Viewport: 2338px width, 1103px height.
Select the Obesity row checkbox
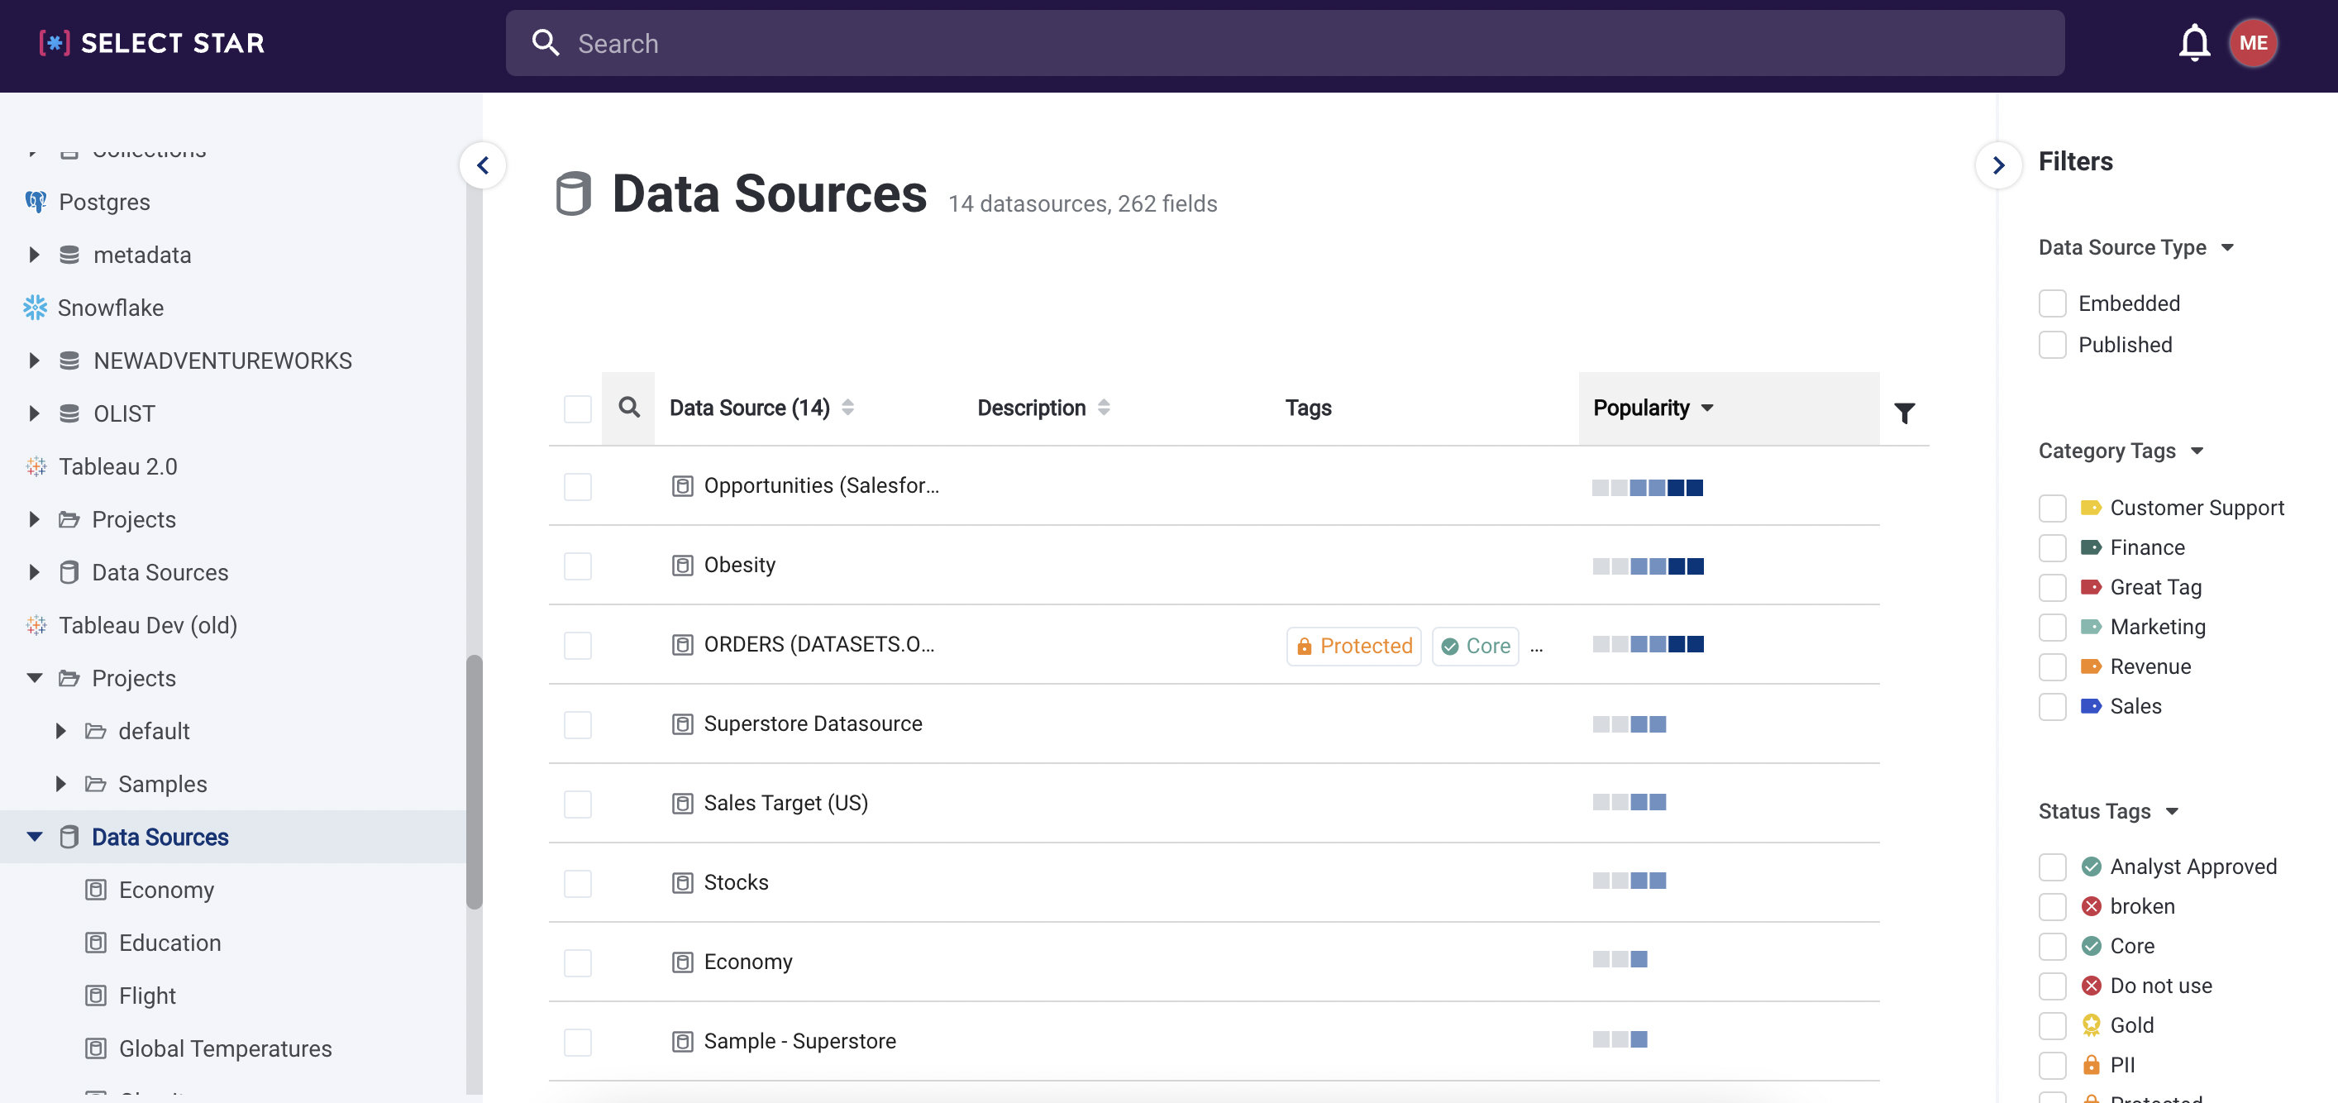tap(577, 566)
